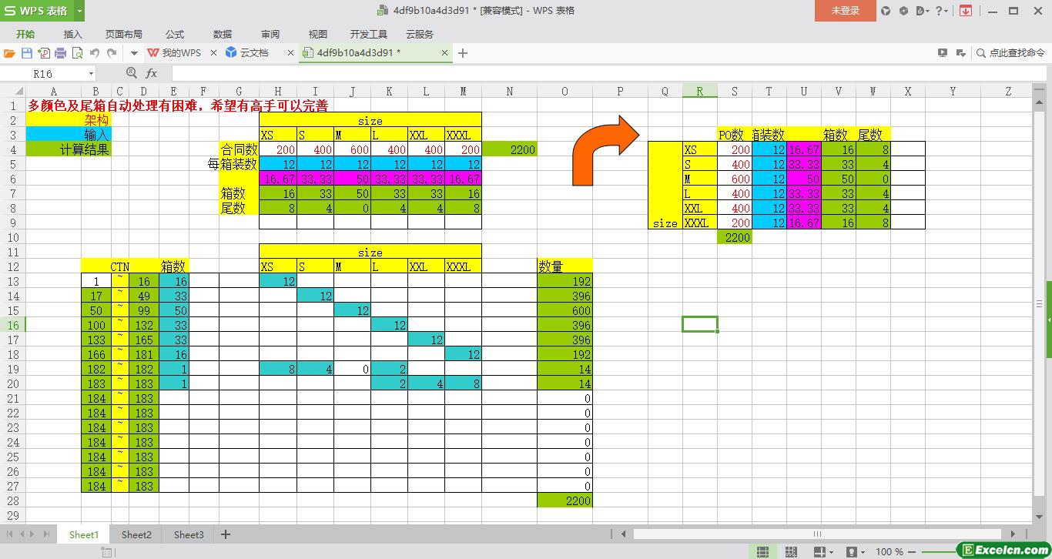Viewport: 1052px width, 559px height.
Task: Open the skin/theme icon in title bar
Action: (x=886, y=11)
